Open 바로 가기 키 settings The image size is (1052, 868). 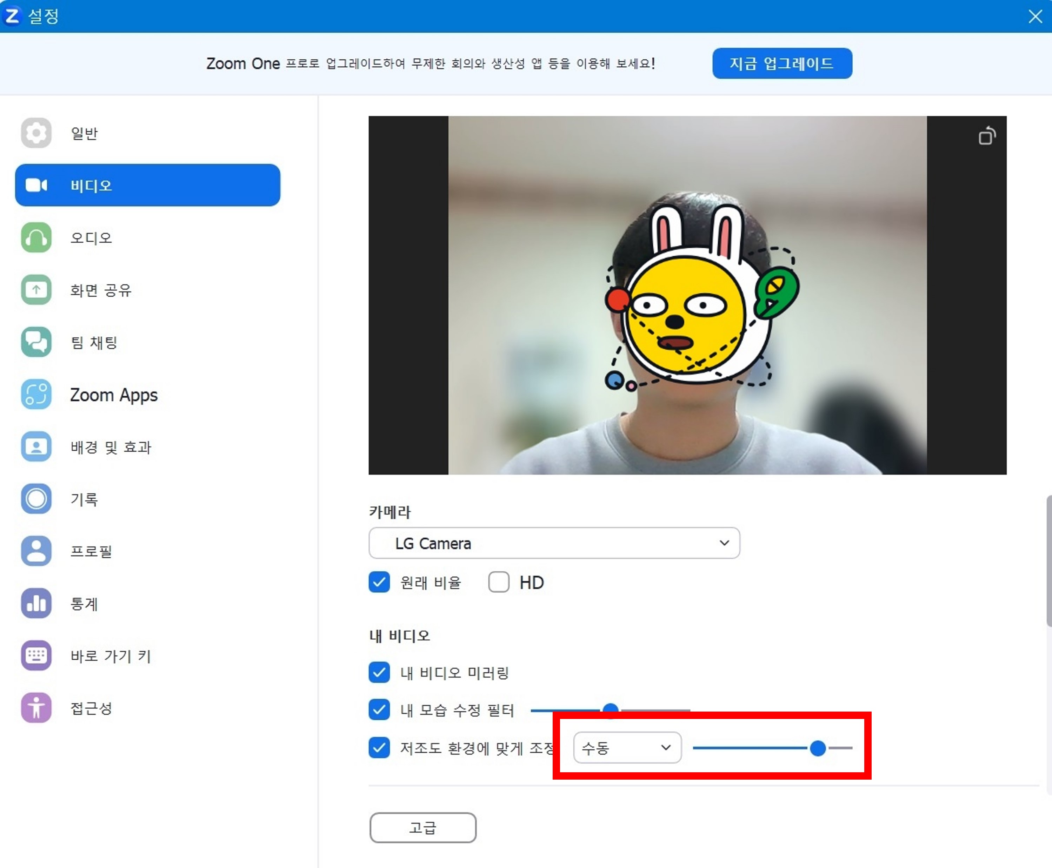(x=148, y=655)
